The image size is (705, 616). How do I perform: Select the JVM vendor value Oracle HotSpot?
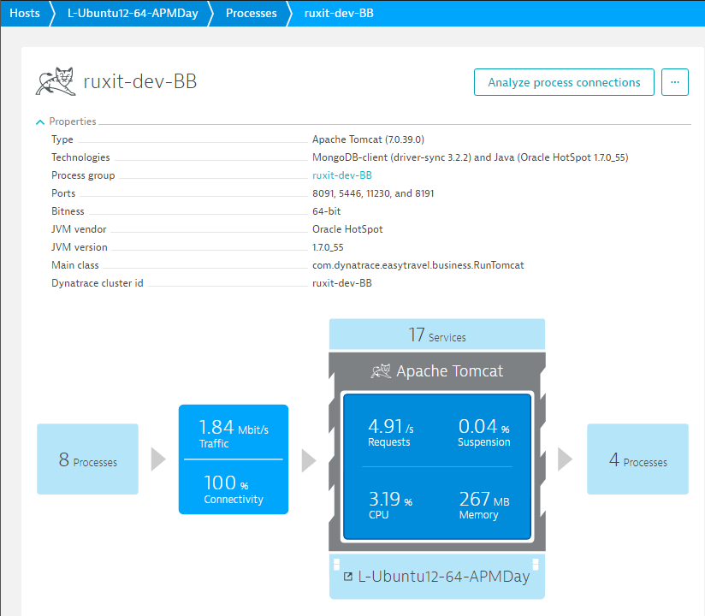347,229
